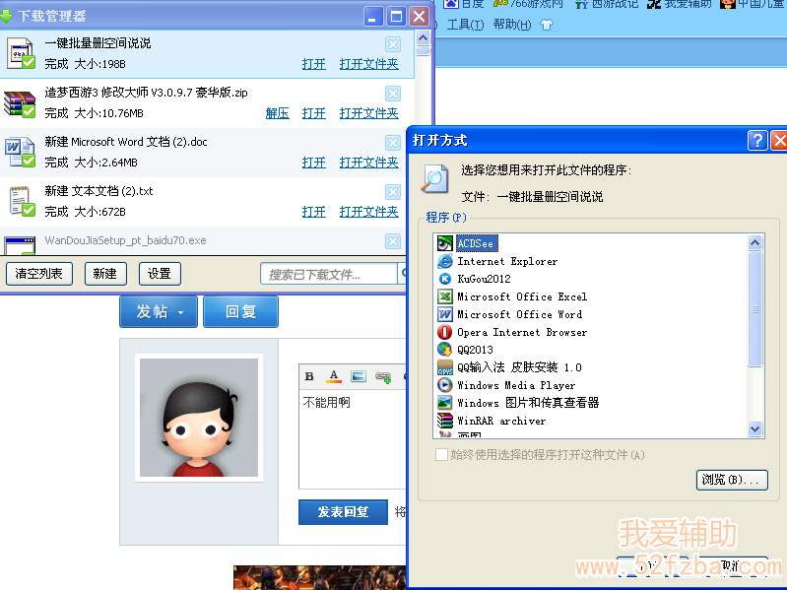Remove 造梦西游3 zip entry with X icon

click(x=393, y=94)
